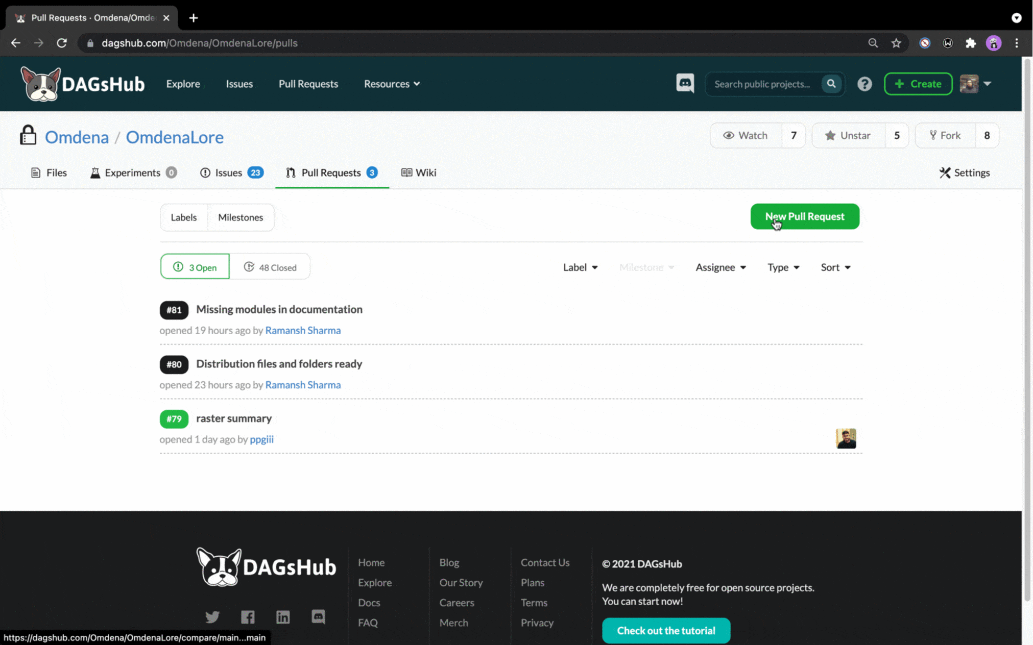Click the DAGsHub logo in the header
The image size is (1033, 645).
tap(83, 84)
